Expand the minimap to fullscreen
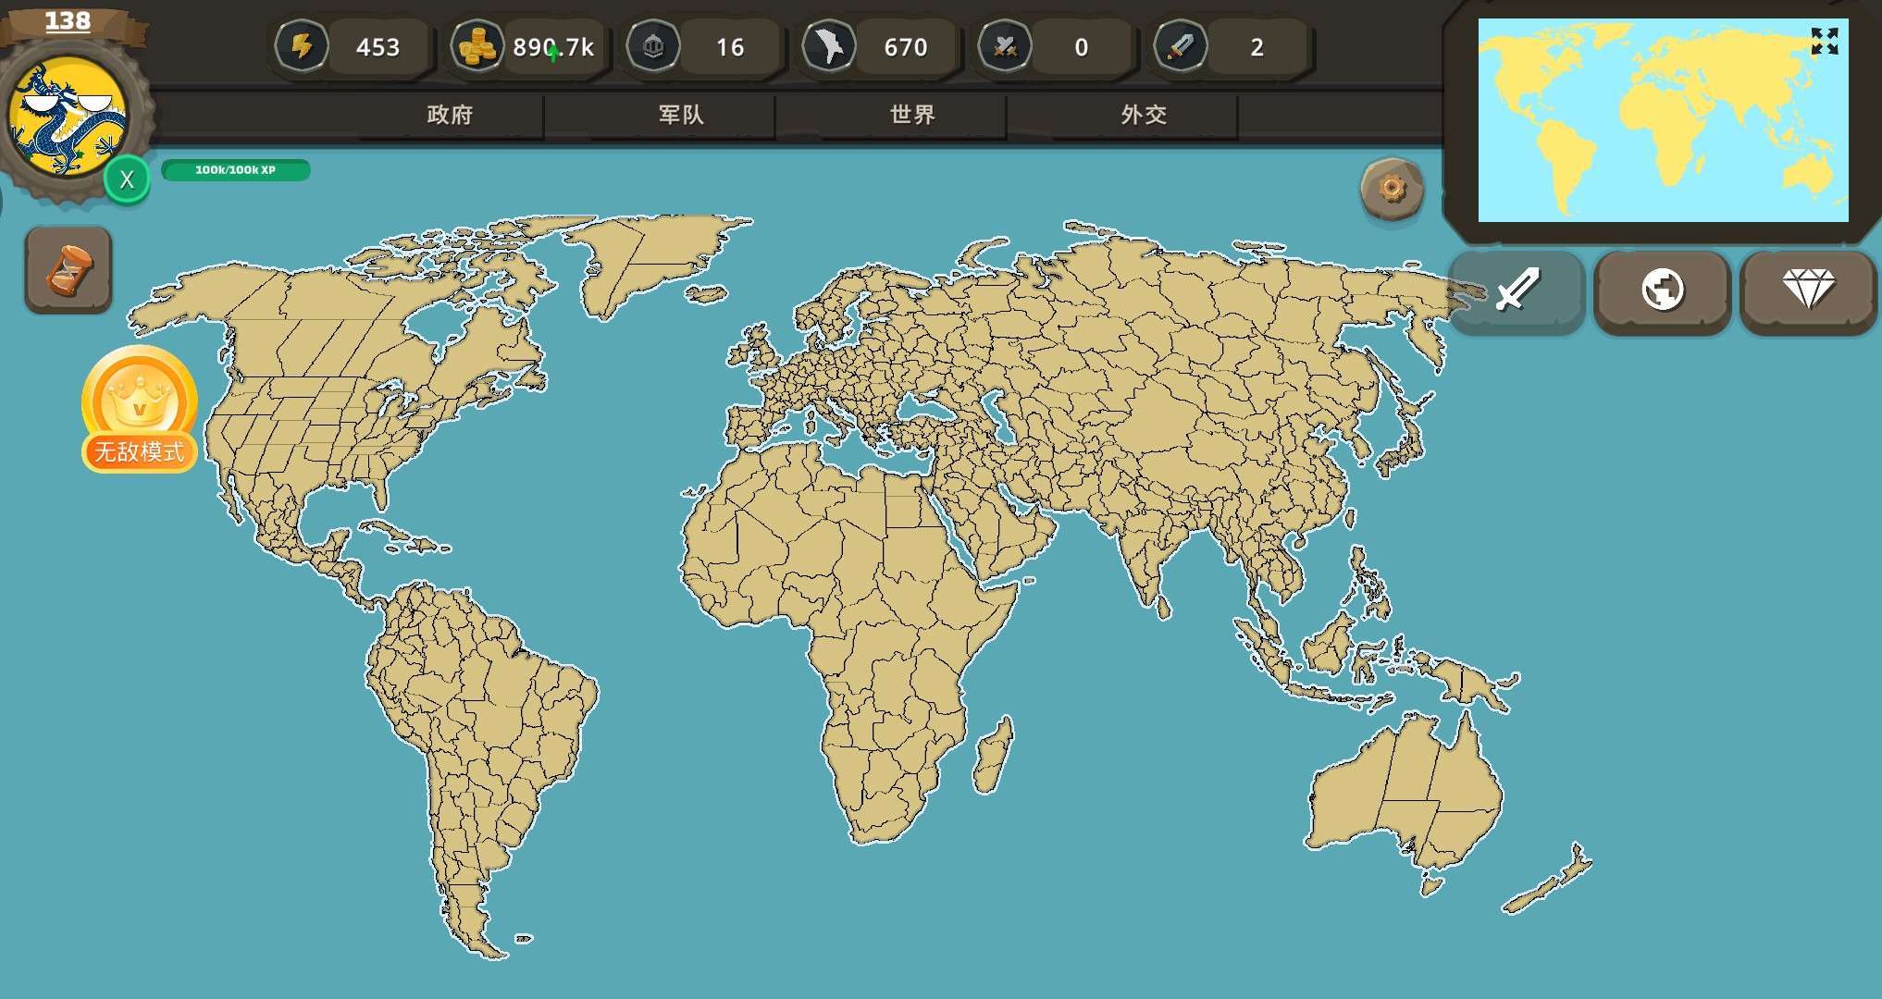This screenshot has width=1882, height=999. [x=1824, y=42]
